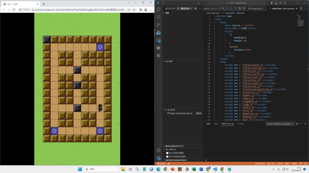Open the Explorer view in VS Code
Screen dimensions: 309x173
[158, 9]
